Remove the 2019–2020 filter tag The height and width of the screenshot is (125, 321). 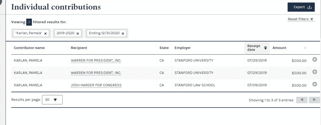coord(78,33)
